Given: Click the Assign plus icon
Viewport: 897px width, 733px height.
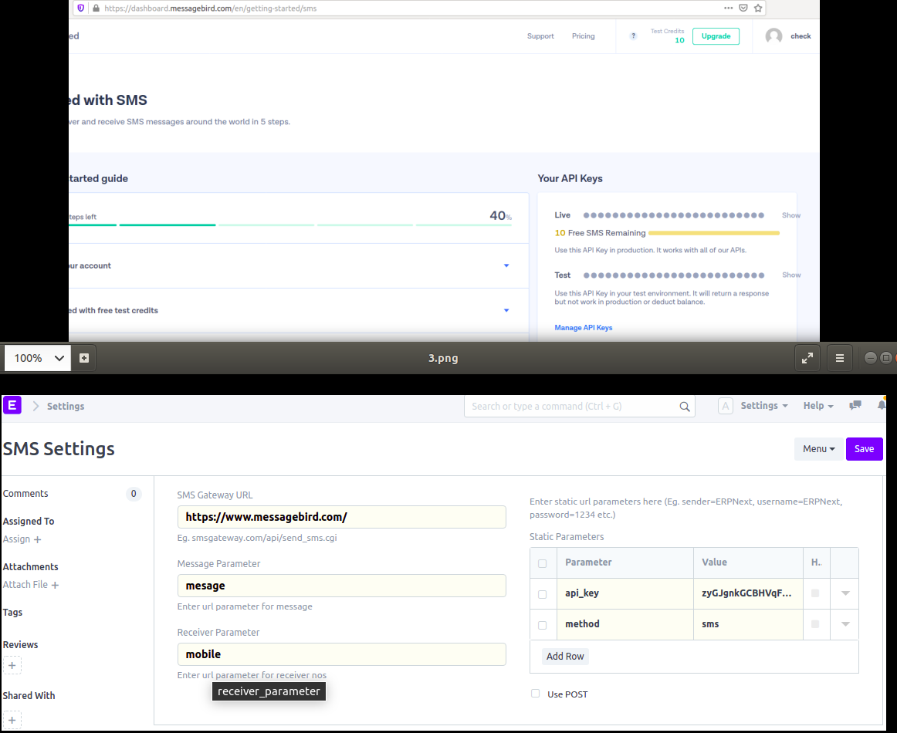Looking at the screenshot, I should point(37,539).
